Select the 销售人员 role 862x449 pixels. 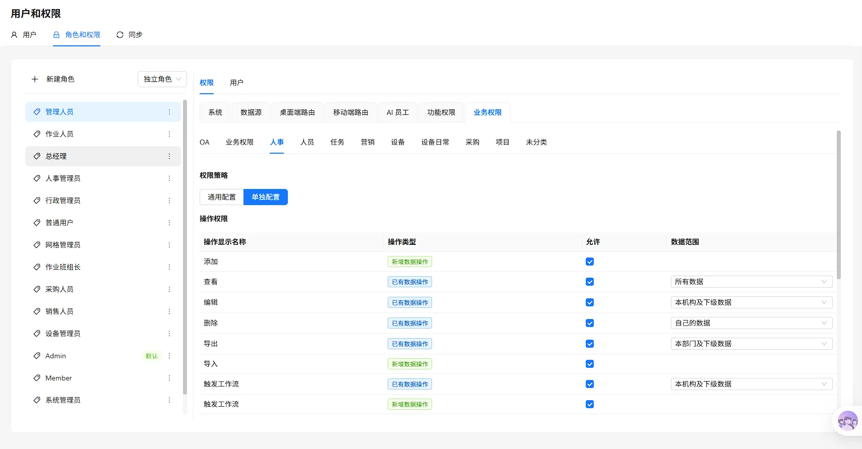[x=103, y=311]
